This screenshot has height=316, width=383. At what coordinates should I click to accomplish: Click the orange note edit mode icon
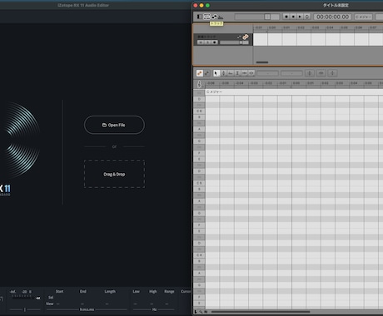(200, 73)
